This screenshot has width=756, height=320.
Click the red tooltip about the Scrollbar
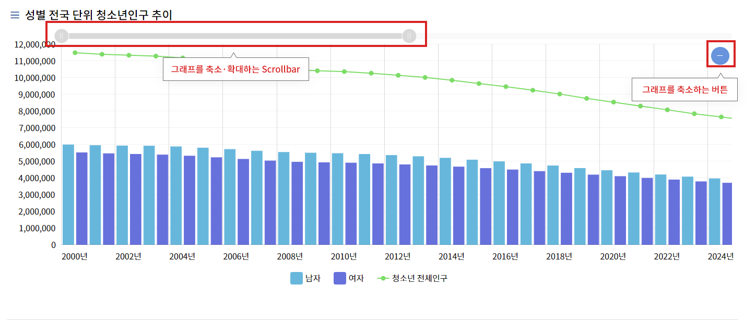click(x=236, y=69)
